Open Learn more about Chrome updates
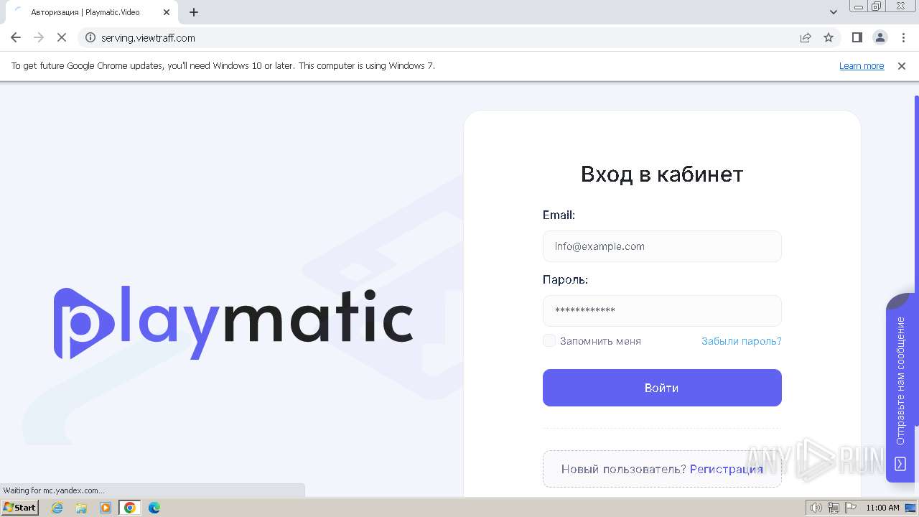 (862, 66)
